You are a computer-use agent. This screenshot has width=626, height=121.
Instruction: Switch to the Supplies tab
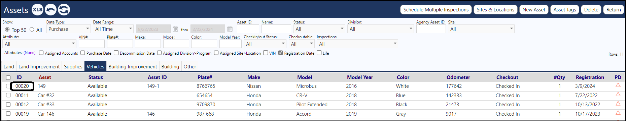73,66
